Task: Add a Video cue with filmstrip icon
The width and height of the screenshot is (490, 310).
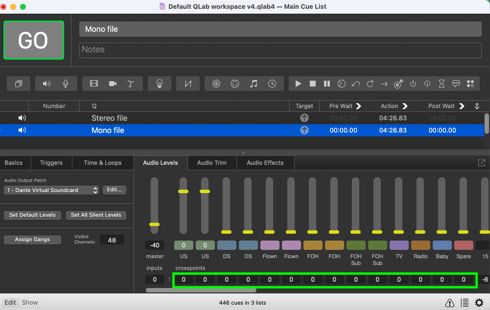Action: 94,84
